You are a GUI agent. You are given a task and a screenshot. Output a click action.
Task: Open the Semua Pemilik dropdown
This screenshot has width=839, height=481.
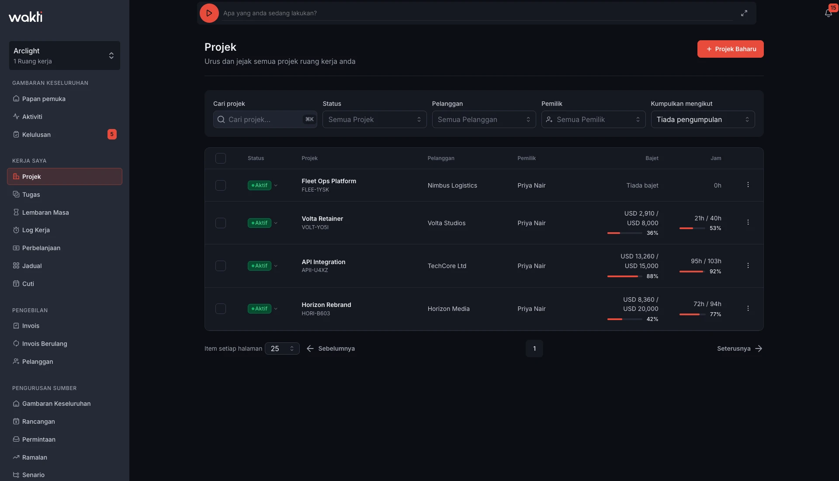click(593, 119)
